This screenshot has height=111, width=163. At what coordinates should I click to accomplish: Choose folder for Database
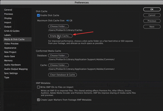pyautogui.click(x=59, y=56)
